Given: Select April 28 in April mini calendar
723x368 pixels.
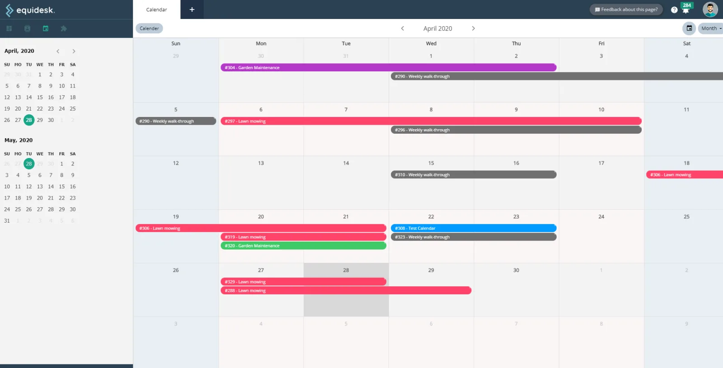Looking at the screenshot, I should pos(29,120).
